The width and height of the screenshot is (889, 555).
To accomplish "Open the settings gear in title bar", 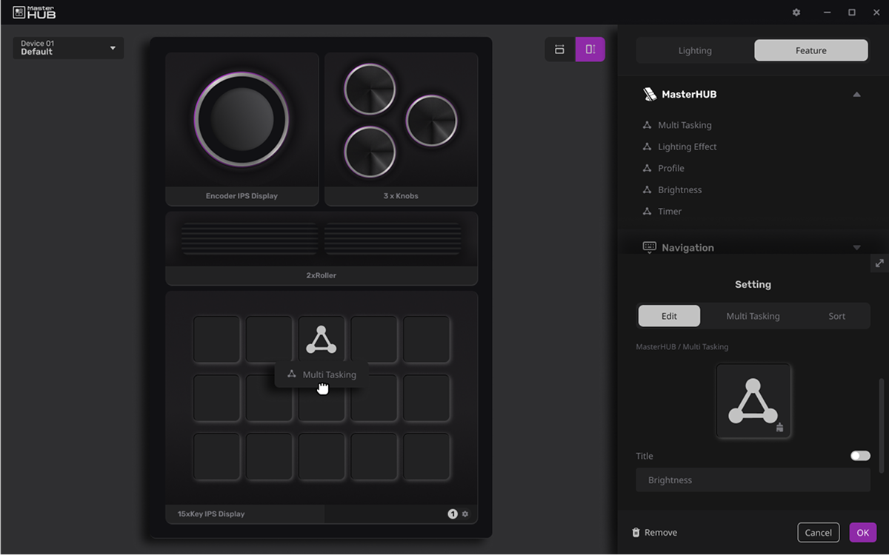I will pyautogui.click(x=796, y=13).
